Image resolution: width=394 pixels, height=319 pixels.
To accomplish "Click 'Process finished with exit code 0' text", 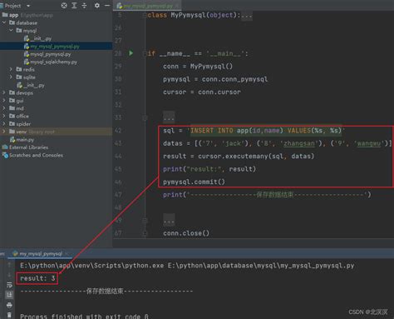I will (84, 317).
